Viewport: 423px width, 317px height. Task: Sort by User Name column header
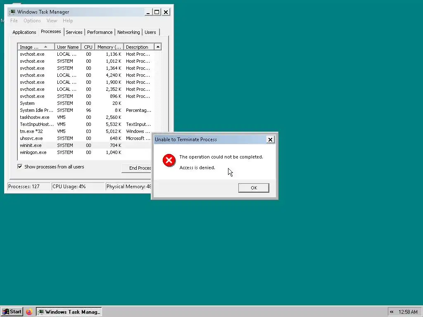(x=68, y=47)
